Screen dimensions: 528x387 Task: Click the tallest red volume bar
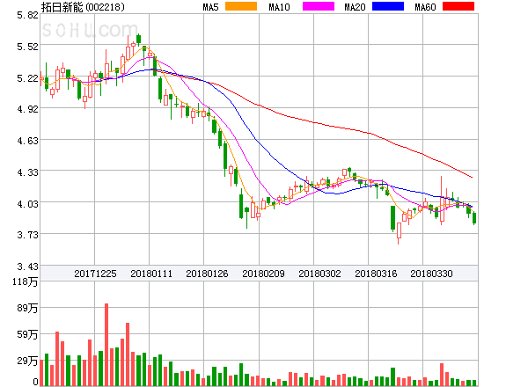click(x=106, y=345)
